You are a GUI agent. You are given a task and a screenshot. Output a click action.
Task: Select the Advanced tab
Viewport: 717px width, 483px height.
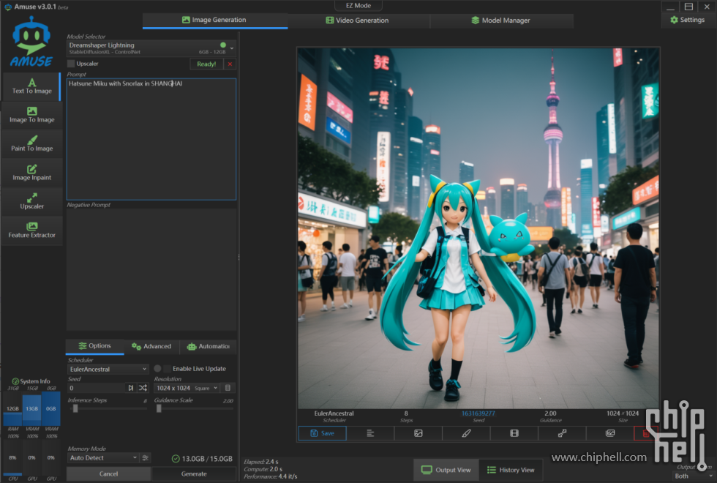point(152,346)
